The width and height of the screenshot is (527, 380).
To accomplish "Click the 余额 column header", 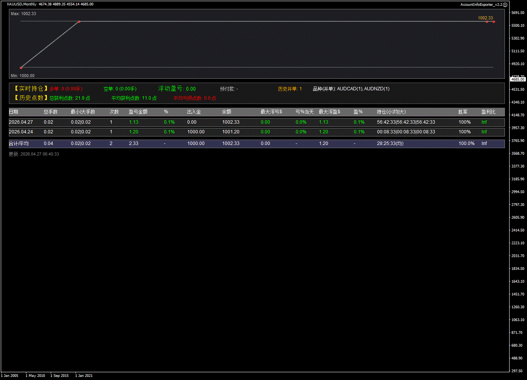I will (226, 112).
